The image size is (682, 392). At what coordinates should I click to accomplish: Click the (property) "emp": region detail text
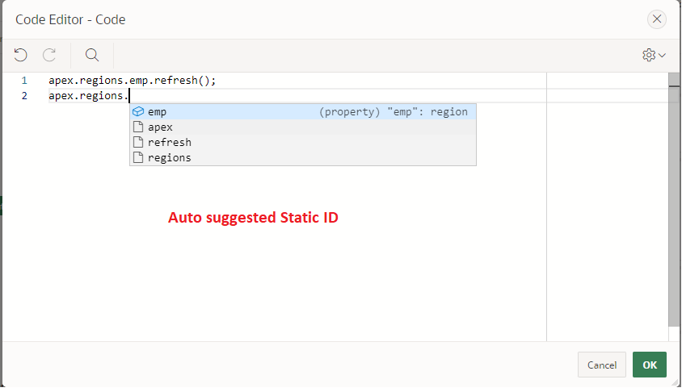tap(393, 112)
